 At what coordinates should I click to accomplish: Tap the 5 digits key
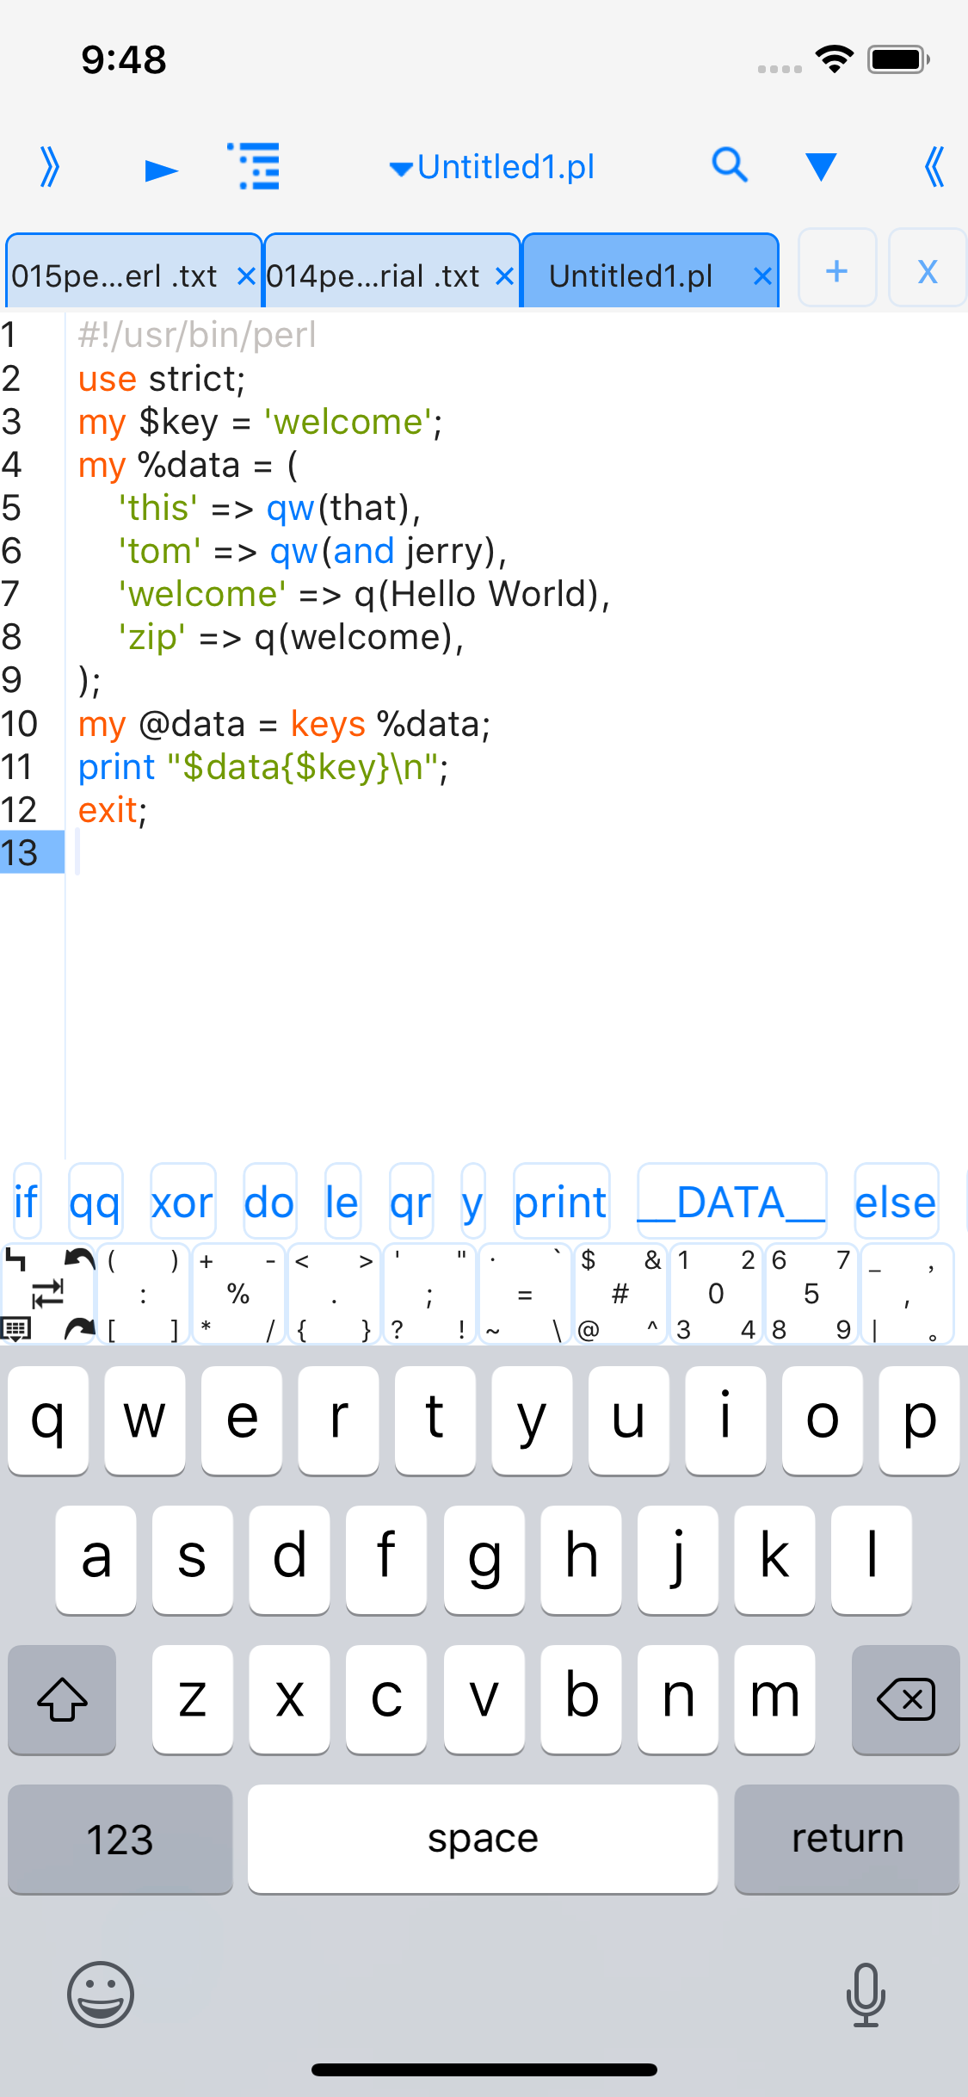tap(811, 1294)
